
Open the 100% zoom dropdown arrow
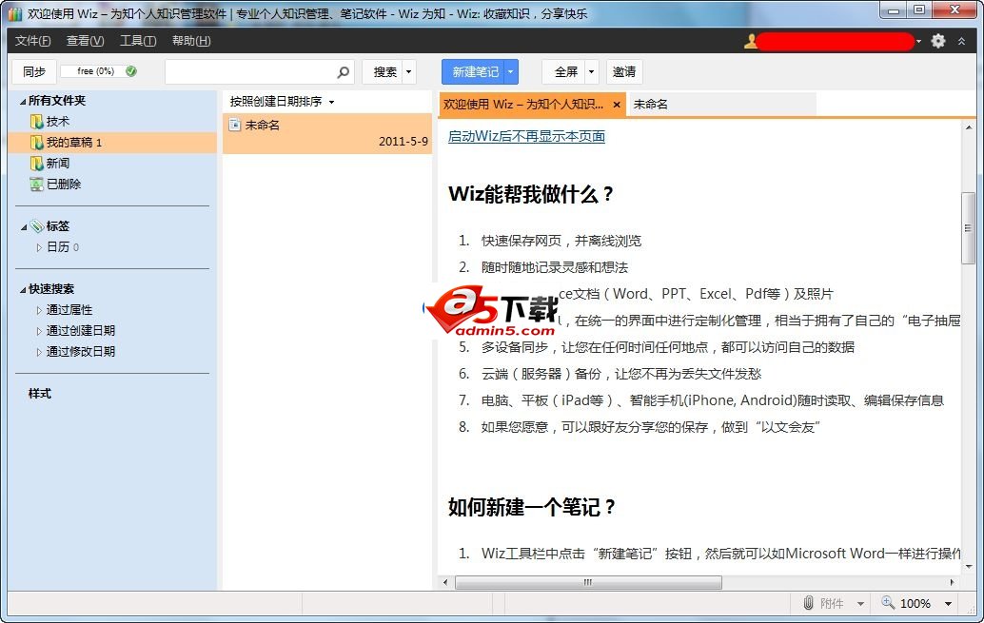click(948, 604)
